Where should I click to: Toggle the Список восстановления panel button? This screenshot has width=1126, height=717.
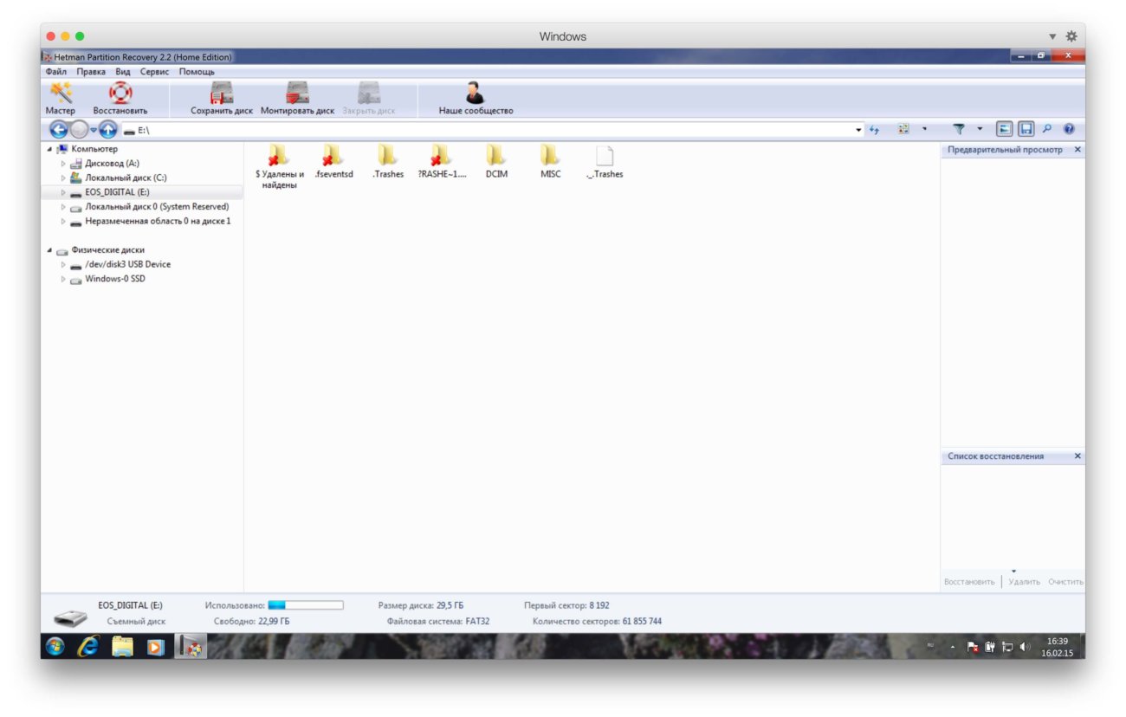1027,128
